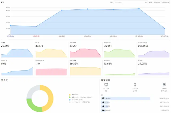Open the 期間 date range picker
This screenshot has width=171, height=113.
[x=161, y=2]
